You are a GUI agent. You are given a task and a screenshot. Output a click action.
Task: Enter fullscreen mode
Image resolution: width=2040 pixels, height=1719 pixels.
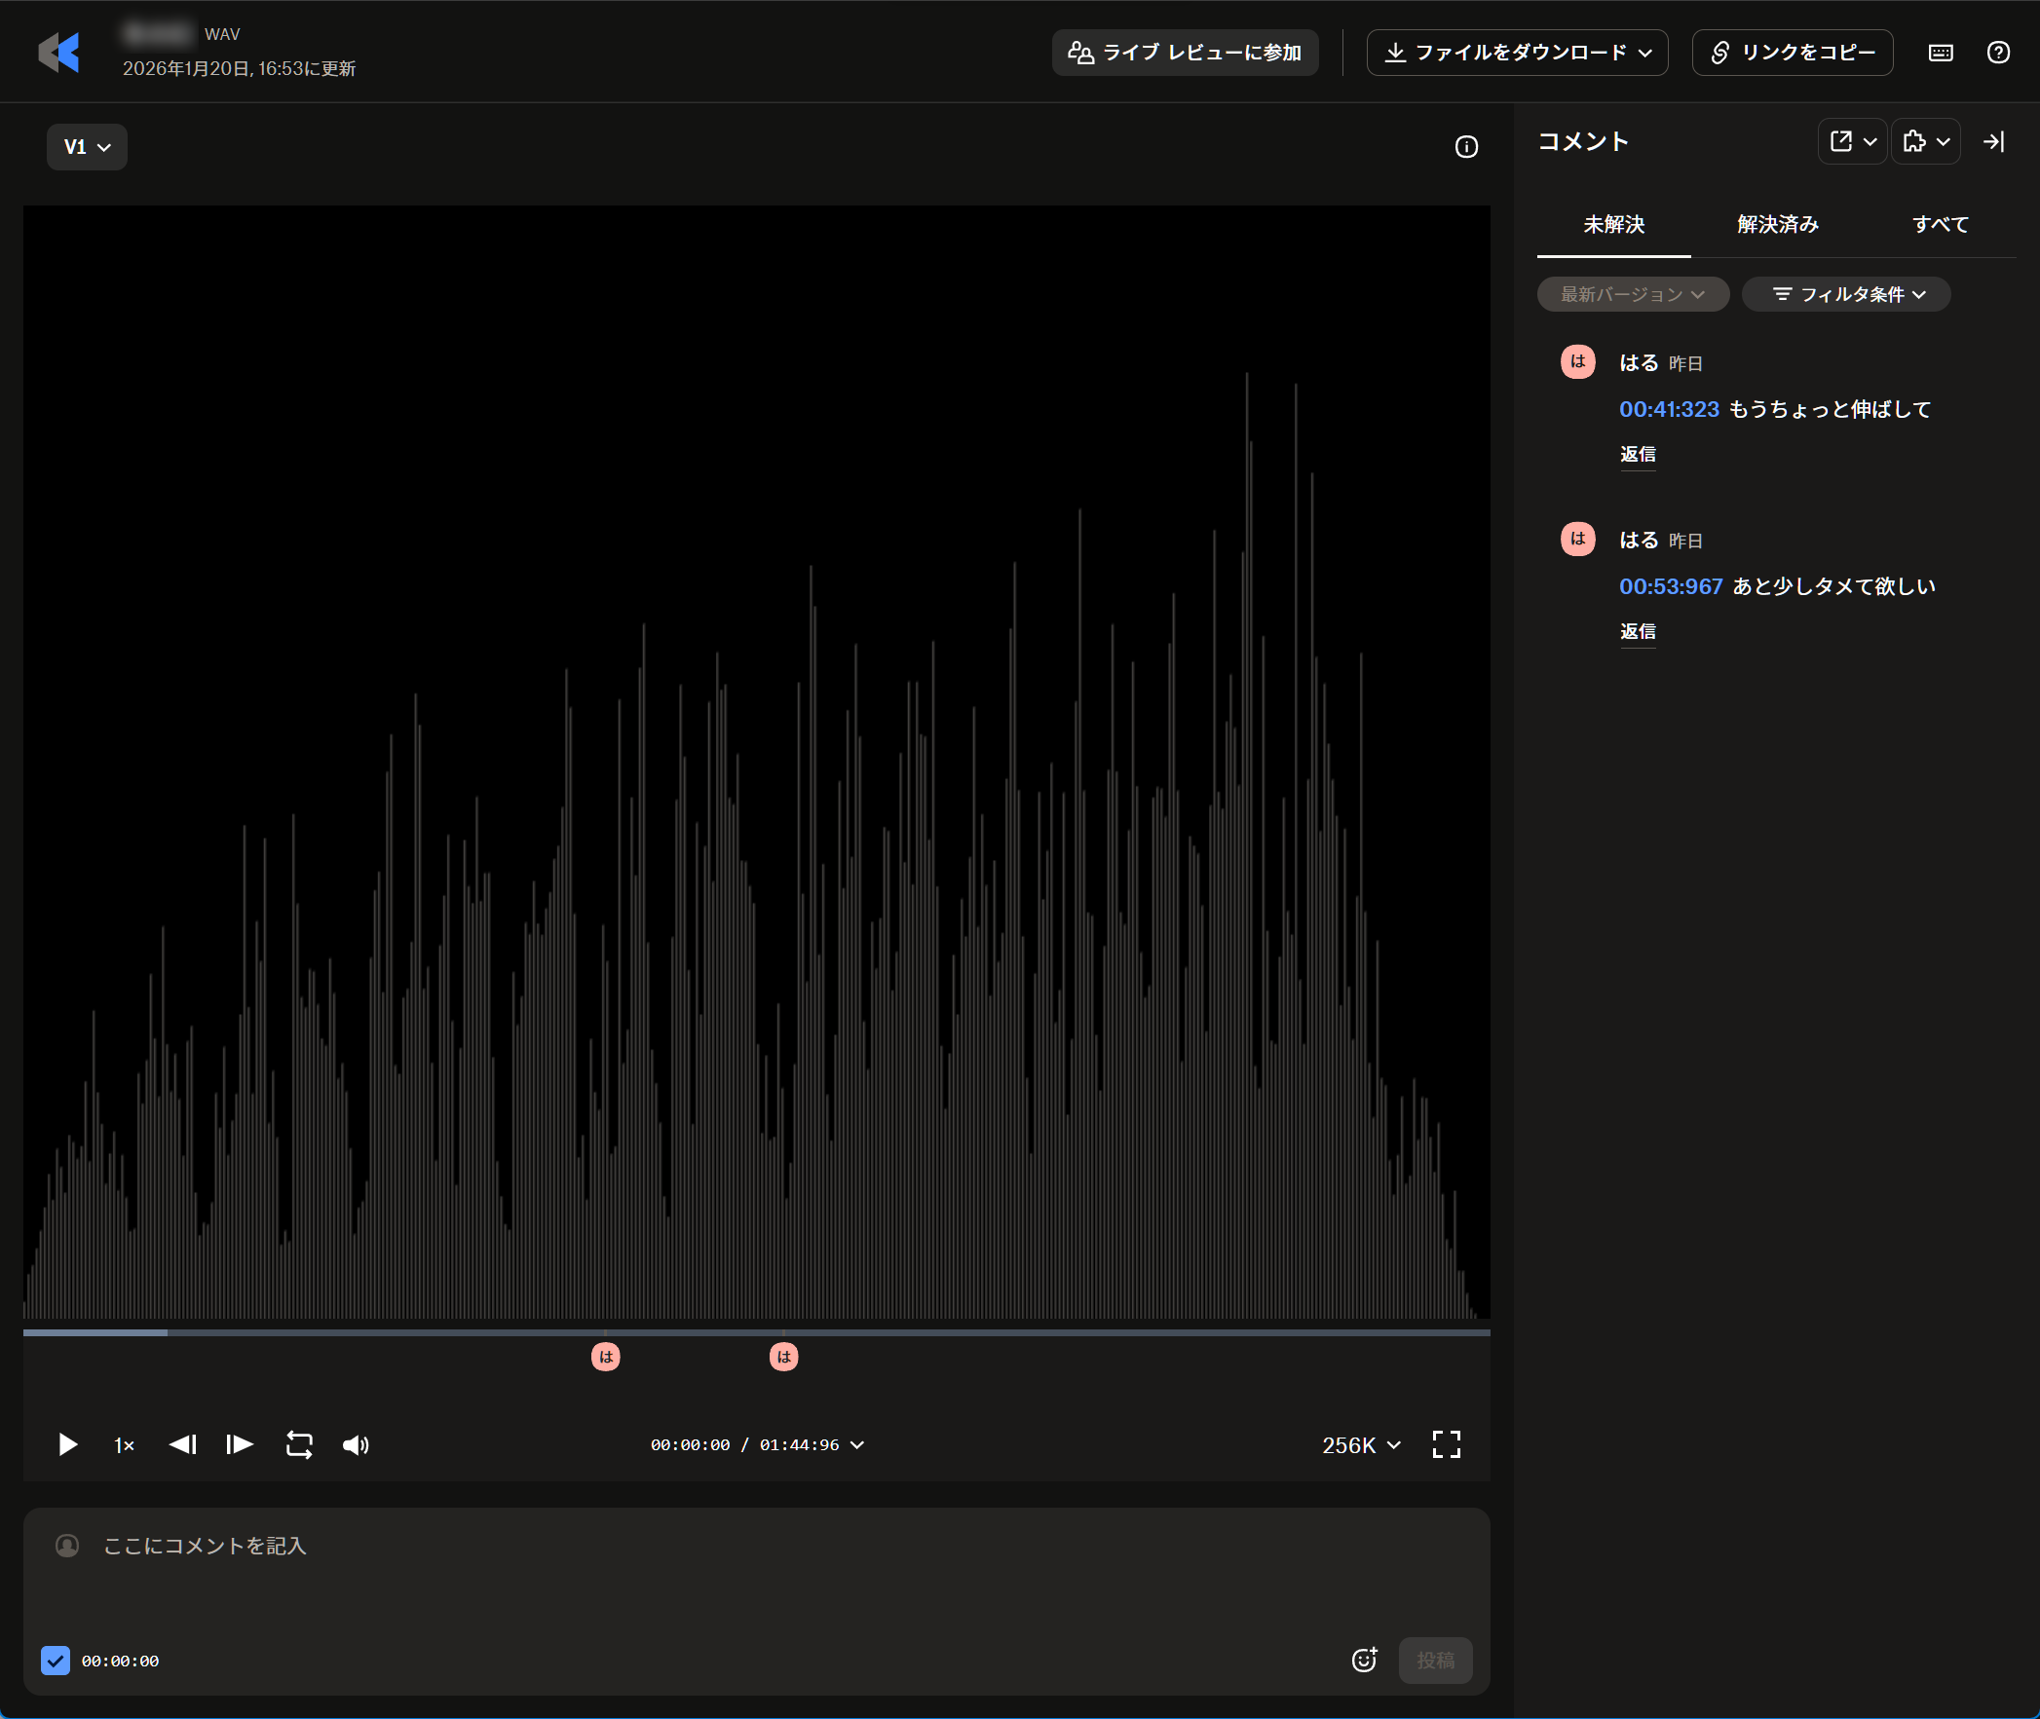pos(1447,1444)
